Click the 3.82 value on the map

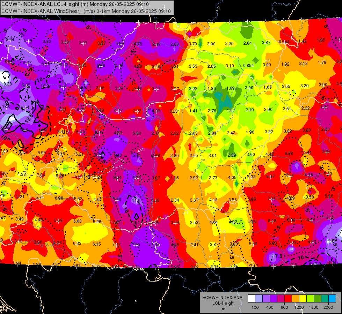[x=288, y=131]
